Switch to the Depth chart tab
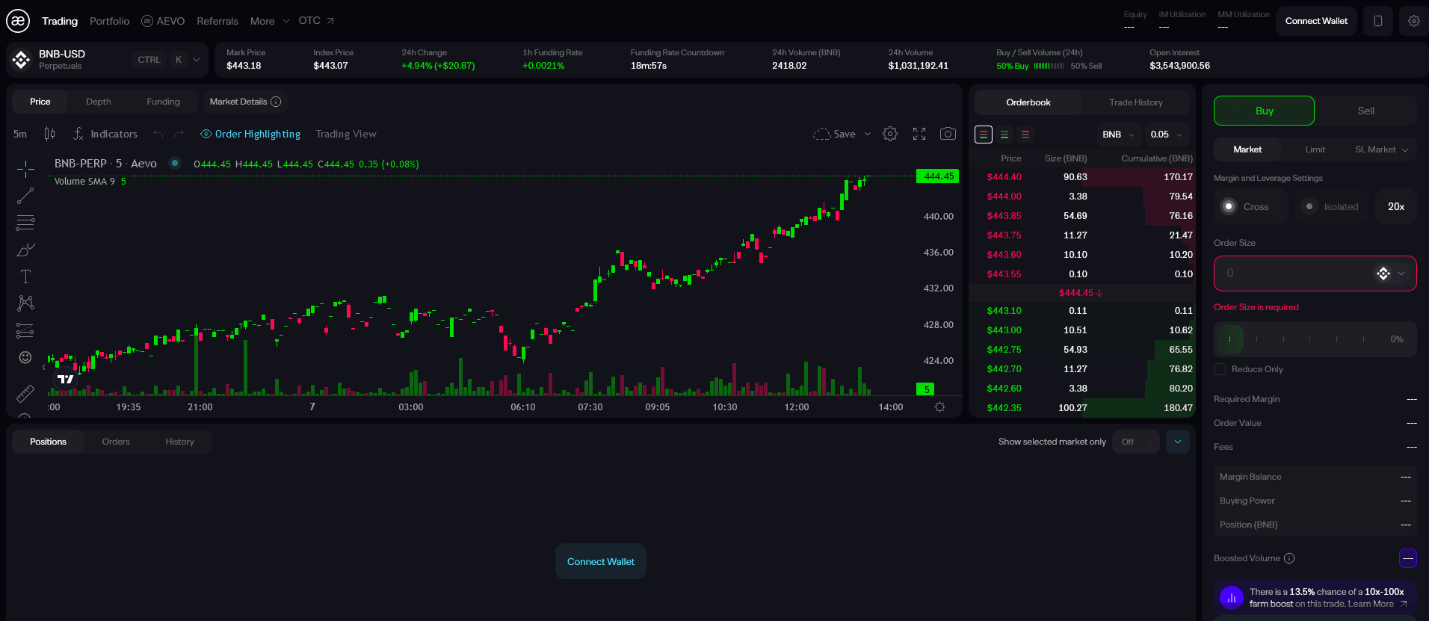This screenshot has width=1429, height=621. click(99, 102)
